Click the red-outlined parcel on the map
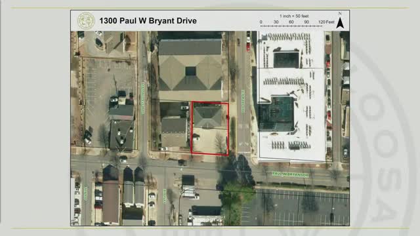 coord(210,128)
